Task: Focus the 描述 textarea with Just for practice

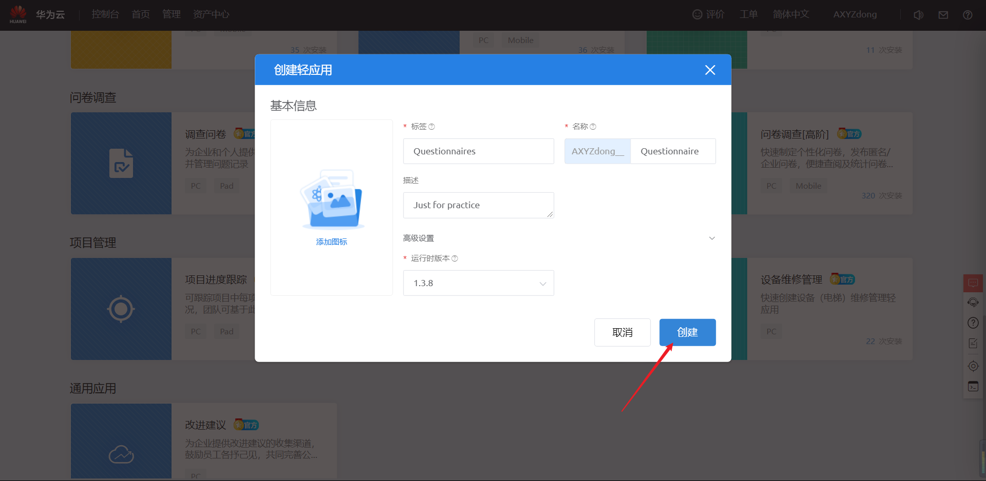Action: click(479, 205)
